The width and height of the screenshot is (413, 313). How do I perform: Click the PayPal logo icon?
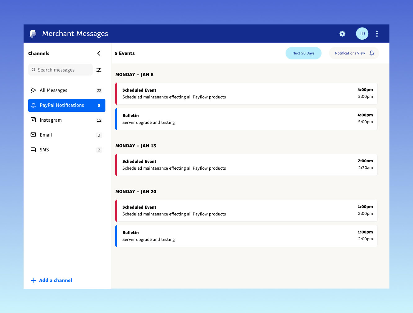pyautogui.click(x=33, y=34)
